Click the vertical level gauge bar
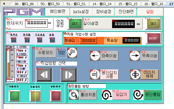Viewport: 174px width, 109px height. click(x=9, y=64)
